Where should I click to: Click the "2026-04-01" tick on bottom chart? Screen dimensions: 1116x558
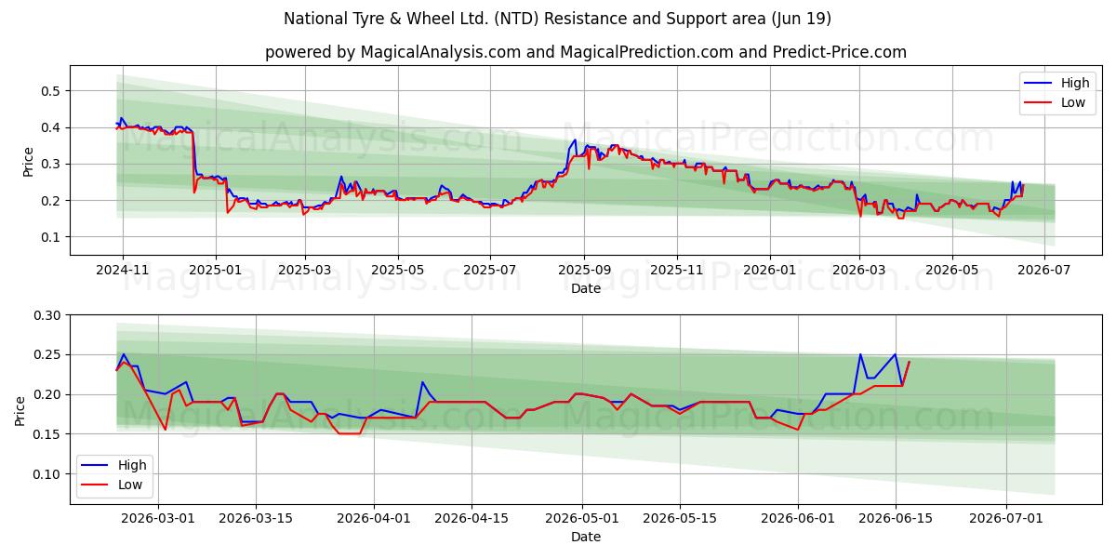(375, 518)
